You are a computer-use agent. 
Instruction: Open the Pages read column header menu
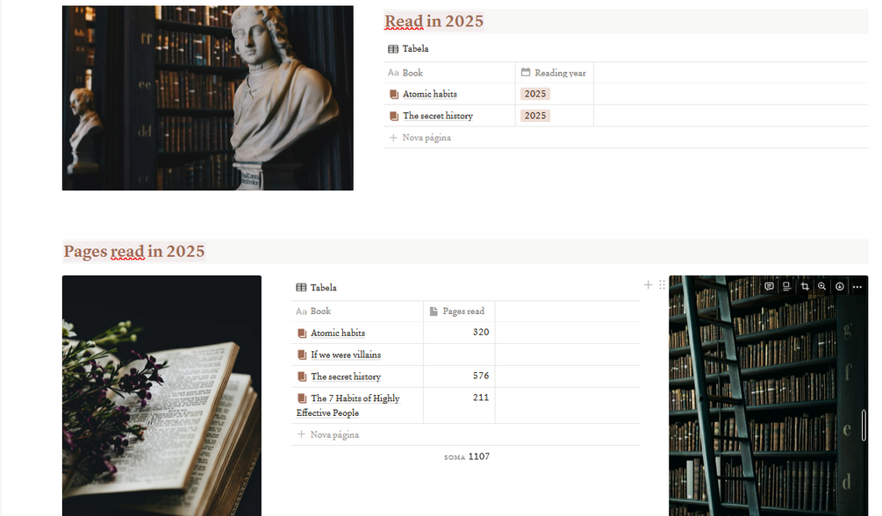pyautogui.click(x=459, y=312)
